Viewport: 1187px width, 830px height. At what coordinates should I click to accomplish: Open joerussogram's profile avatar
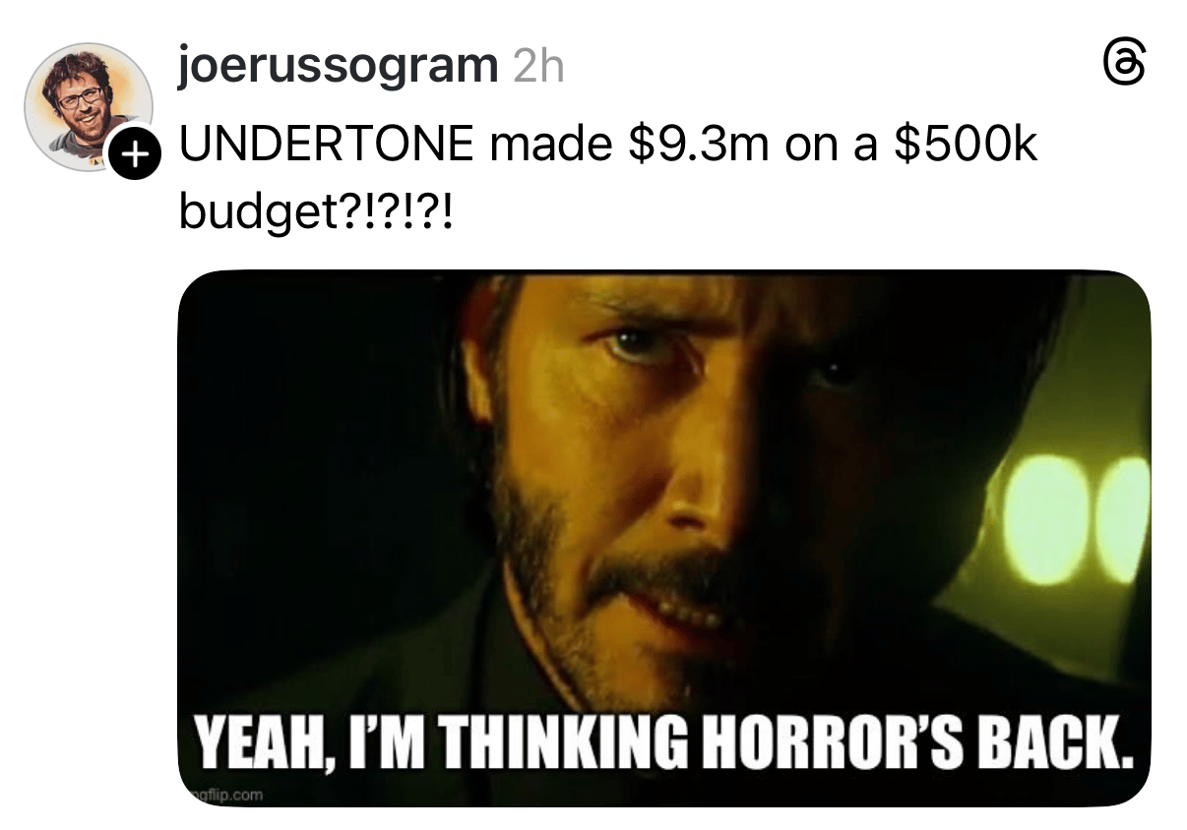(89, 107)
